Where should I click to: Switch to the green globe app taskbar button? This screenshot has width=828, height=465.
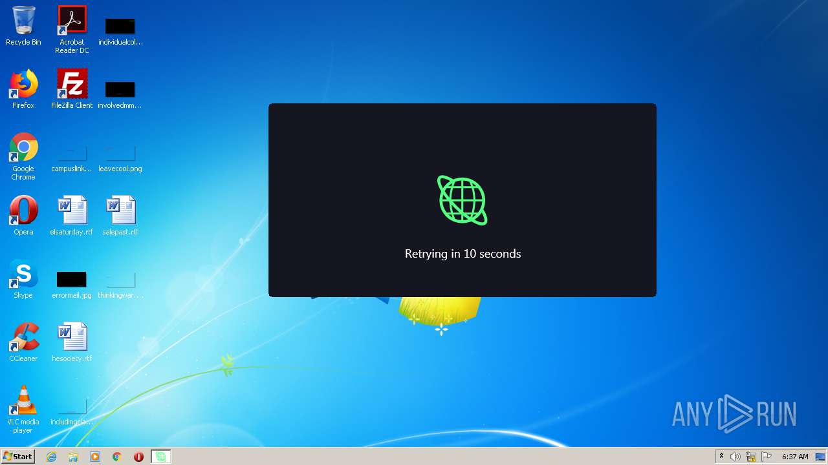point(160,457)
